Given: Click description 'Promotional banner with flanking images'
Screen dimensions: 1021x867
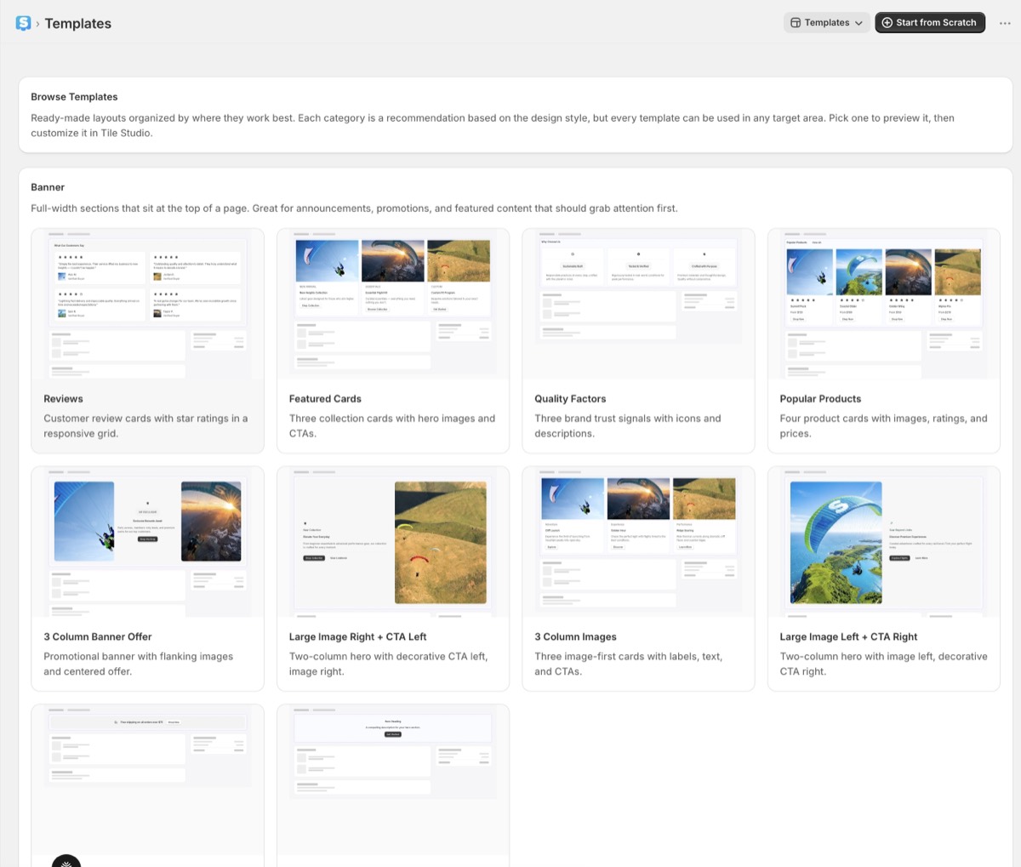Looking at the screenshot, I should click(x=138, y=665).
